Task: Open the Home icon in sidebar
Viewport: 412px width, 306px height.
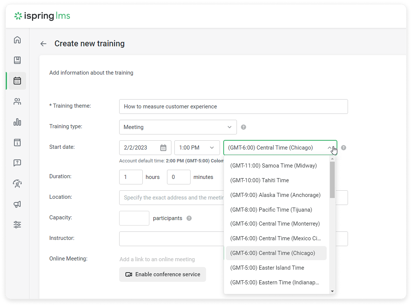Action: pos(17,40)
